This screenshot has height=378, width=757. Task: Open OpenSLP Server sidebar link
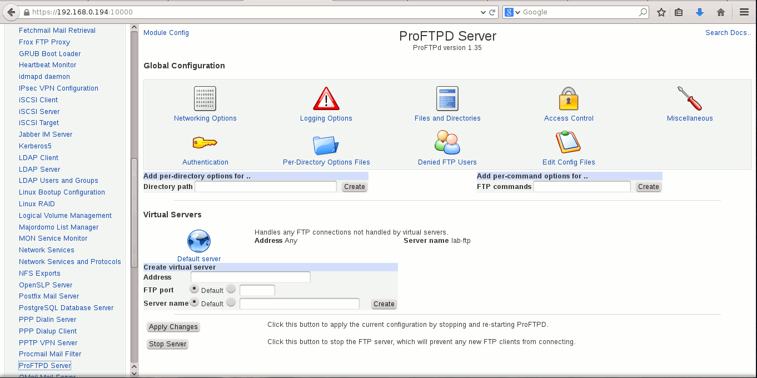(x=46, y=285)
